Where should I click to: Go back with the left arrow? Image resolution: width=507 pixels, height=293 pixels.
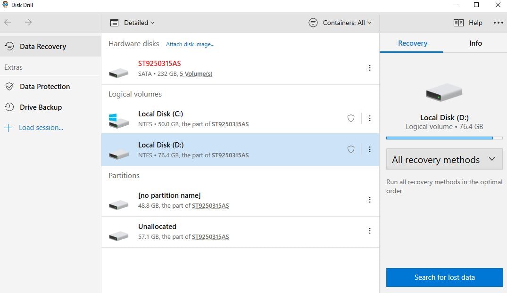coord(8,22)
